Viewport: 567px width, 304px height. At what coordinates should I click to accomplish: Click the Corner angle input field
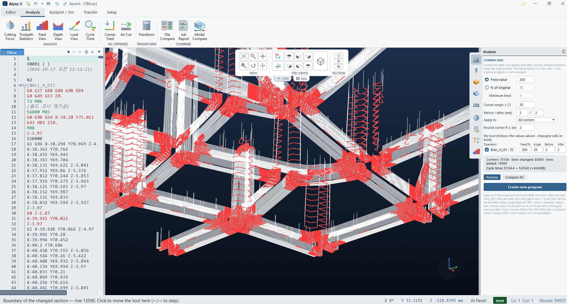525,105
